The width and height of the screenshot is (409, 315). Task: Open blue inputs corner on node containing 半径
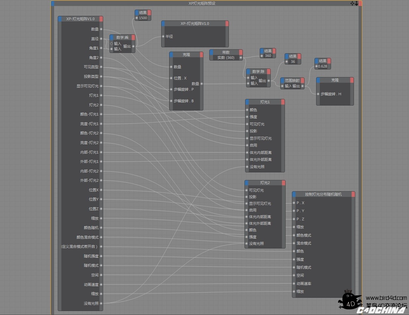(163, 23)
